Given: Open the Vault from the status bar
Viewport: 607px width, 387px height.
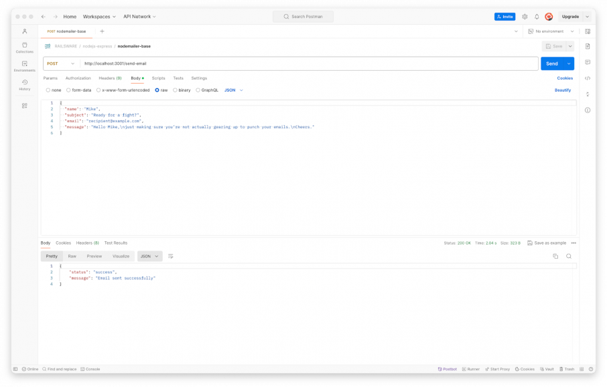Looking at the screenshot, I should click(x=547, y=368).
